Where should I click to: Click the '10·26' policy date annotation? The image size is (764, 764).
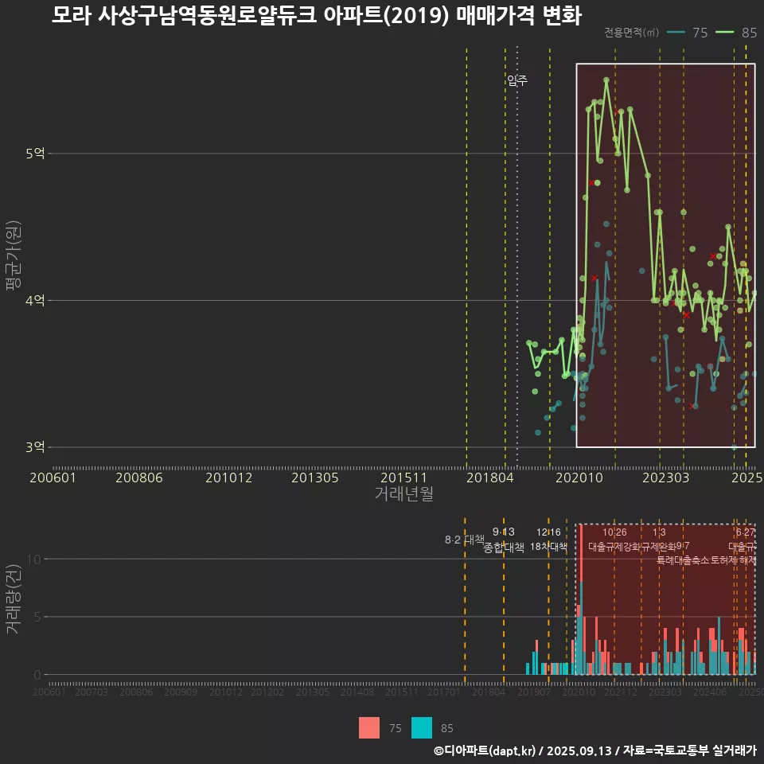(x=614, y=532)
